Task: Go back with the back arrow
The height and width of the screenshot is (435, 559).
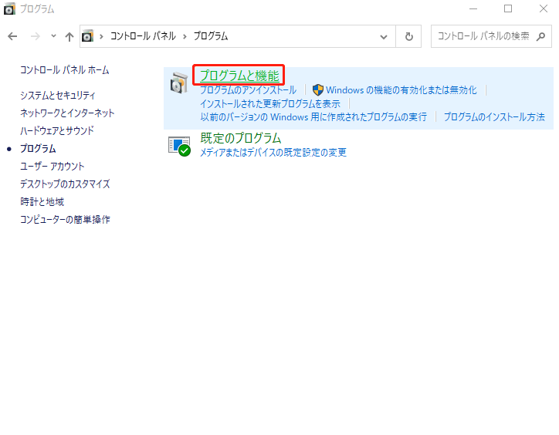Action: pos(12,36)
